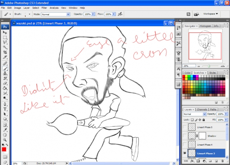Switch to the Color tab
Screen dimensions: 230x165
coord(187,73)
